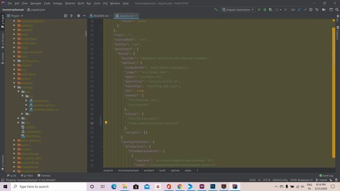Click the projects breadcrumb

pyautogui.click(x=108, y=171)
